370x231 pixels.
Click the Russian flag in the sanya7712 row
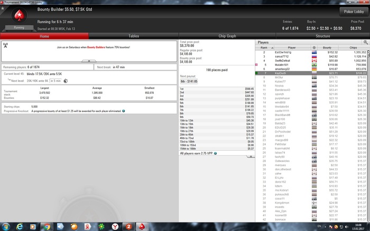click(x=314, y=56)
